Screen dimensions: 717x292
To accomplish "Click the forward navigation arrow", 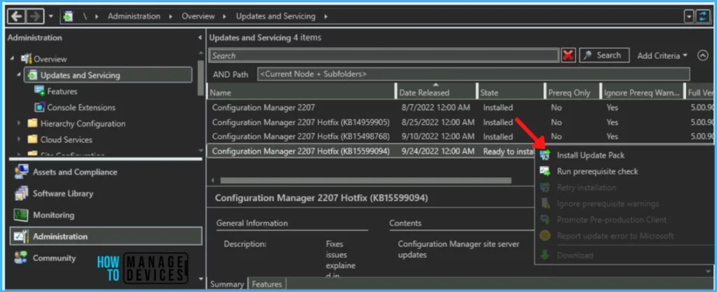I will (34, 16).
